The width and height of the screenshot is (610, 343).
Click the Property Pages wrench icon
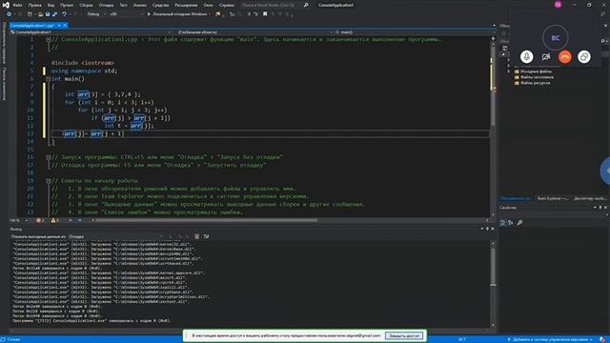point(519,222)
